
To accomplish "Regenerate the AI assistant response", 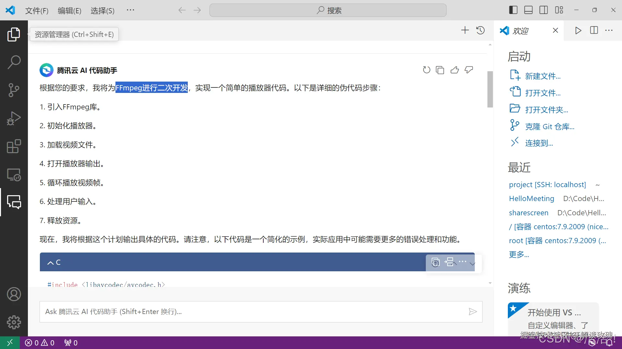I will point(426,70).
